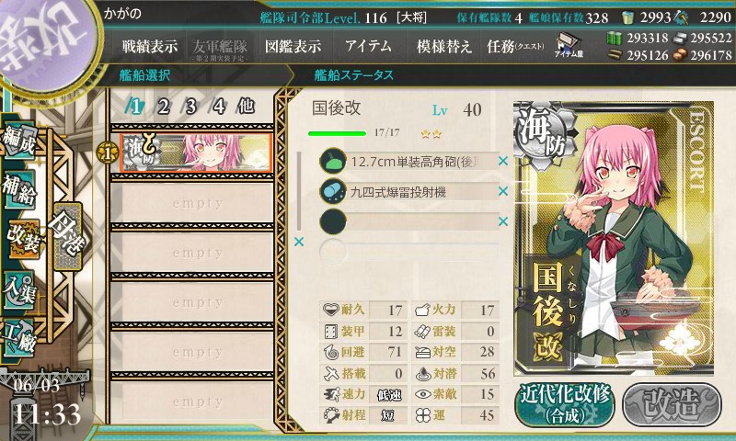Viewport: 736px width, 441px height.
Task: Remove the 12.7cm単装高角砲 equipment with X
Action: pyautogui.click(x=503, y=161)
